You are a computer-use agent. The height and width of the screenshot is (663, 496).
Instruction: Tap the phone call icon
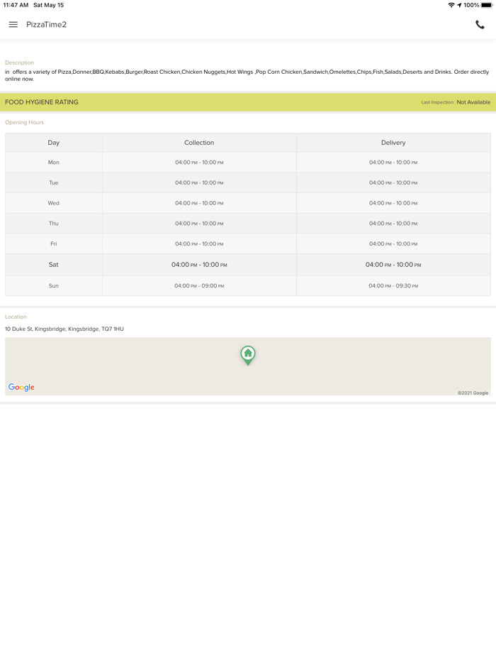point(480,25)
